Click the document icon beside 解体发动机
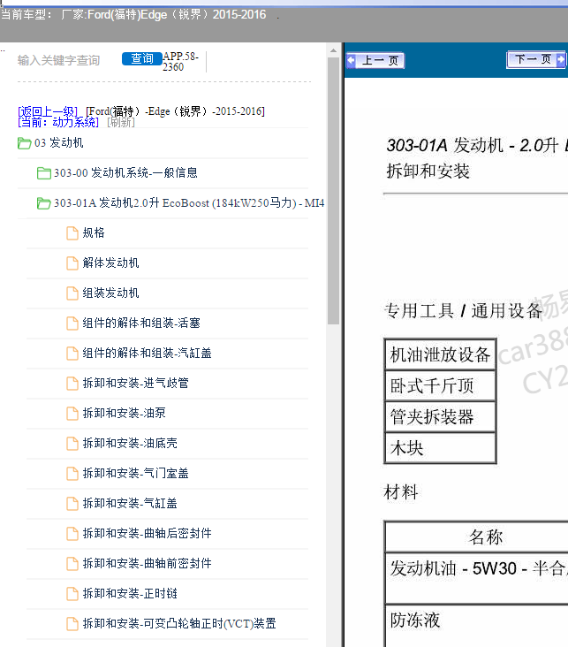568x647 pixels. click(x=72, y=263)
